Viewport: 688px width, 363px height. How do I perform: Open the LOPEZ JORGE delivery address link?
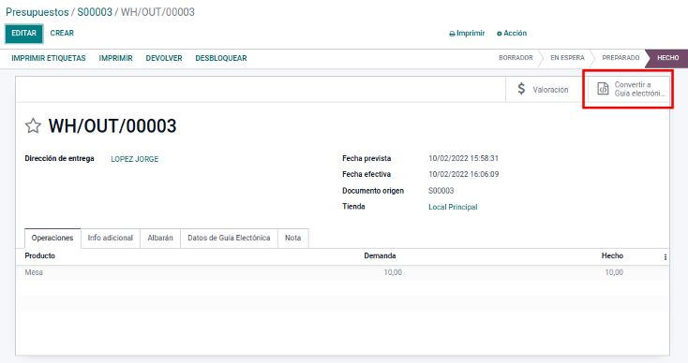(x=135, y=159)
